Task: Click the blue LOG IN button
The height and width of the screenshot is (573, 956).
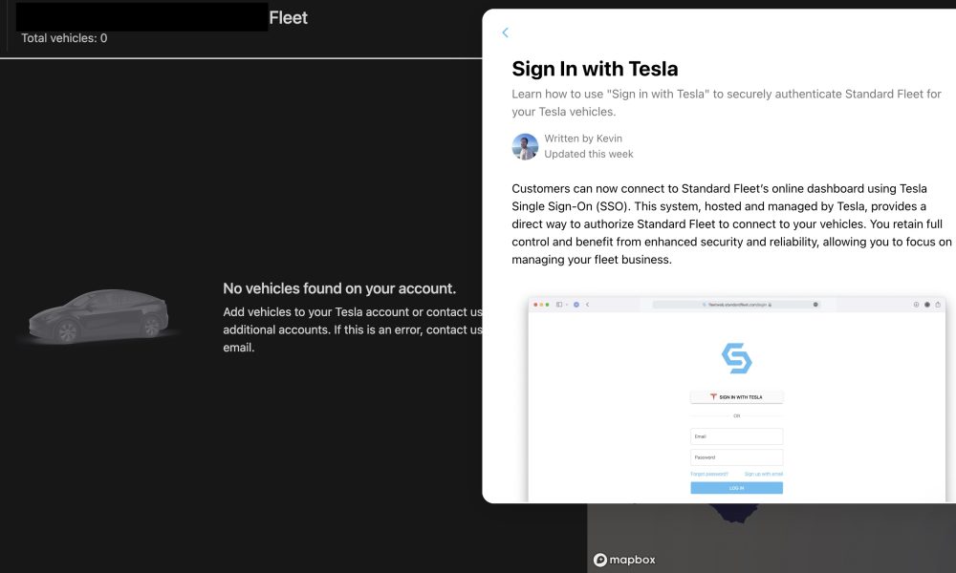Action: (736, 488)
